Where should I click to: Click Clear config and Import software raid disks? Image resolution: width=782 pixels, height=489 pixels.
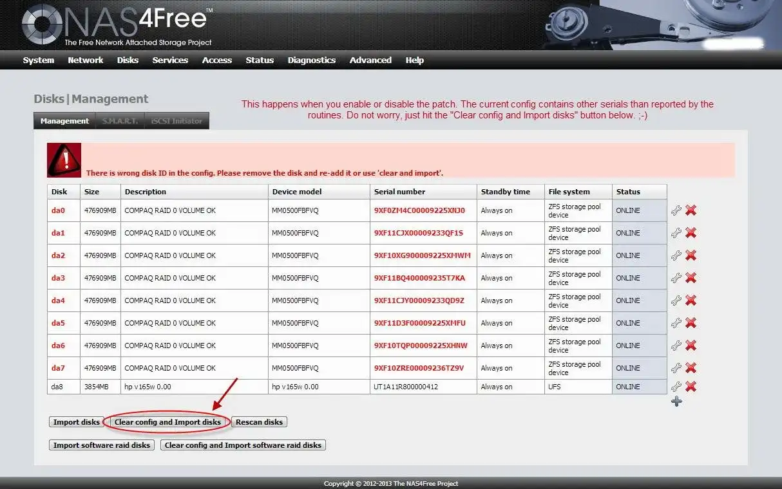coord(243,445)
